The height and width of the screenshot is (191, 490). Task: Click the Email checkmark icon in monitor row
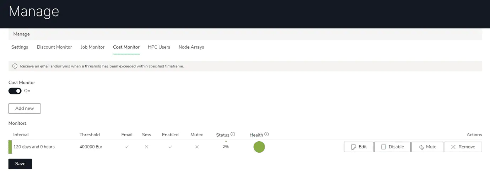(127, 147)
